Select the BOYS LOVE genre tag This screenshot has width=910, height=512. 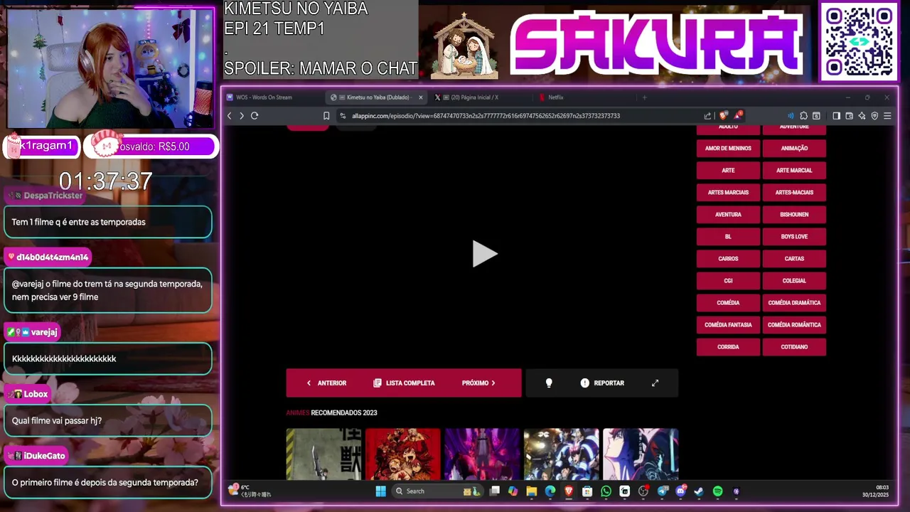coord(794,237)
